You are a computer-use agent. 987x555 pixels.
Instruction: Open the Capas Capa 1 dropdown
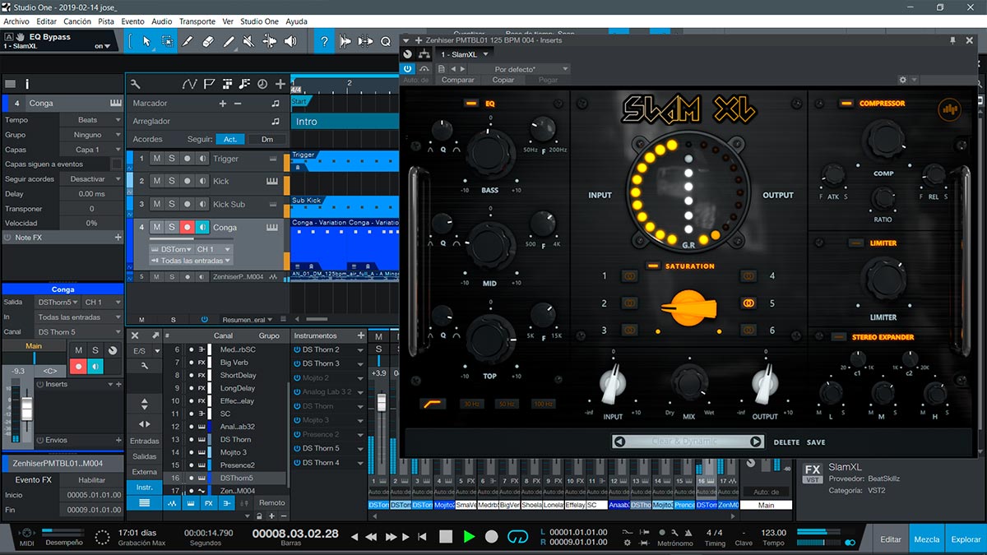(91, 150)
